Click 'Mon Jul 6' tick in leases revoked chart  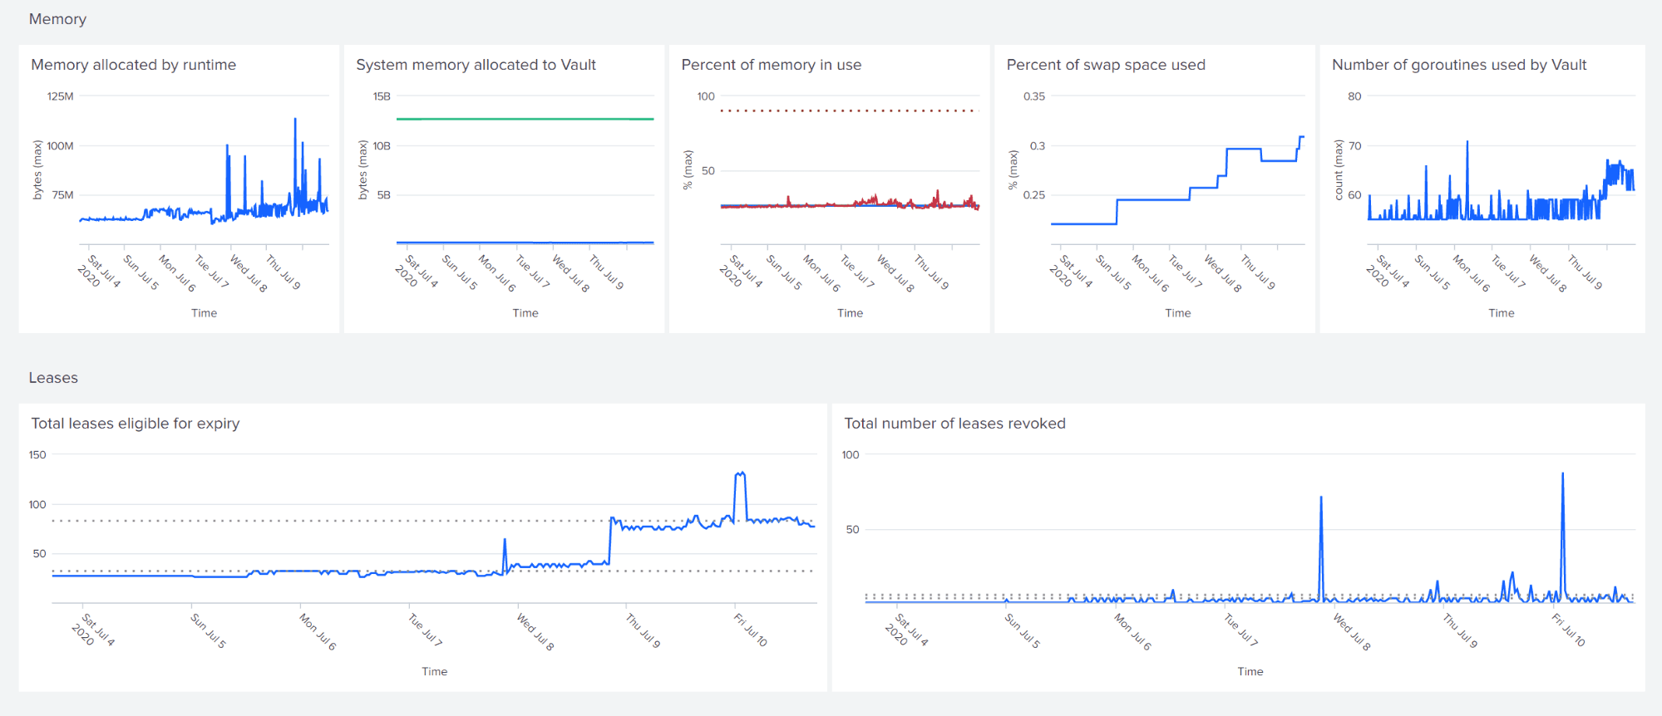[1134, 632]
